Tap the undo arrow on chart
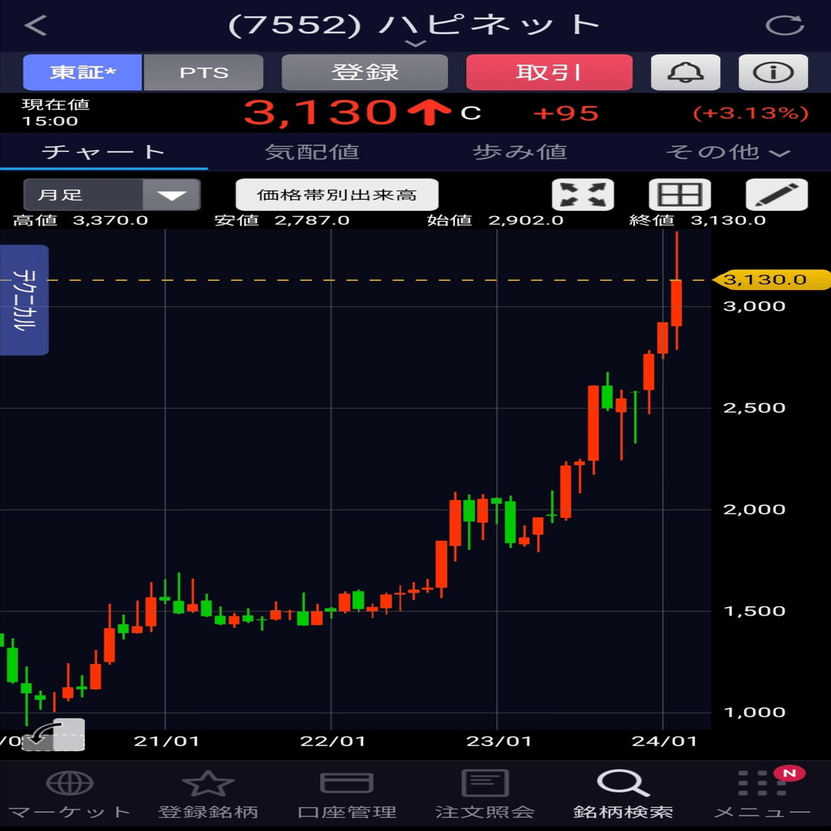The image size is (831, 831). [x=55, y=734]
